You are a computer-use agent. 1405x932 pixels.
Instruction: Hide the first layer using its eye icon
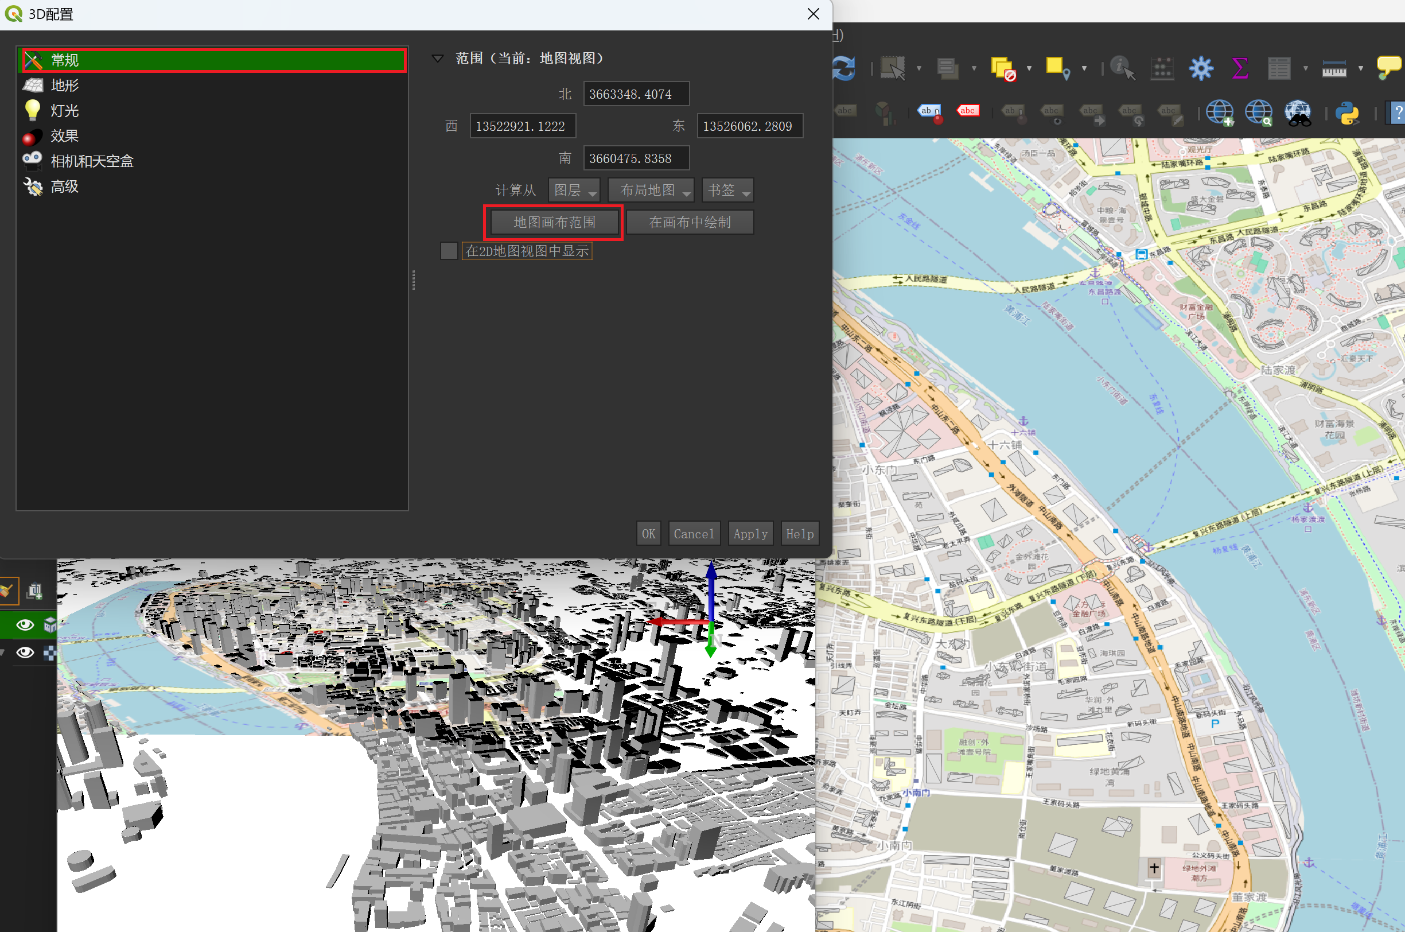[25, 624]
